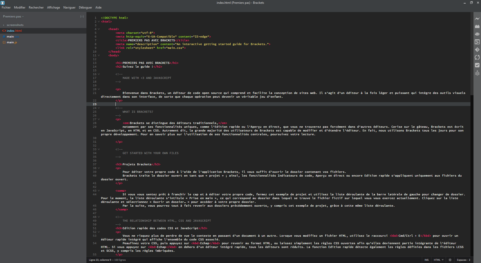Expand the screenshots folder
481x263 pixels.
coord(4,25)
